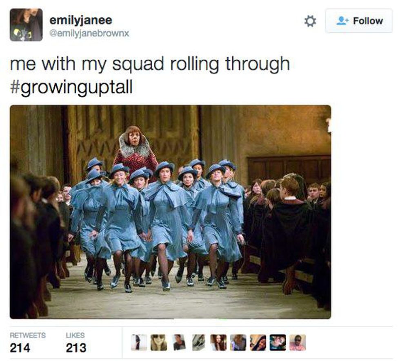
Task: Open the eighth liker's avatar
Action: [278, 342]
